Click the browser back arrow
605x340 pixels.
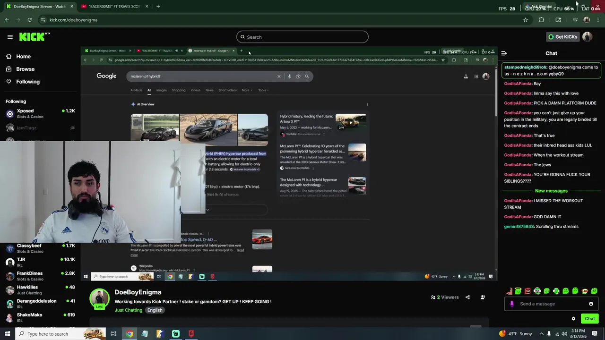click(x=7, y=20)
